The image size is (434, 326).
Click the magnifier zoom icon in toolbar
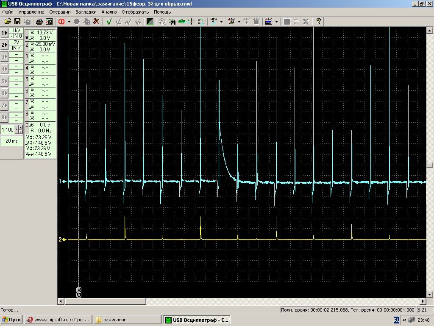click(162, 21)
